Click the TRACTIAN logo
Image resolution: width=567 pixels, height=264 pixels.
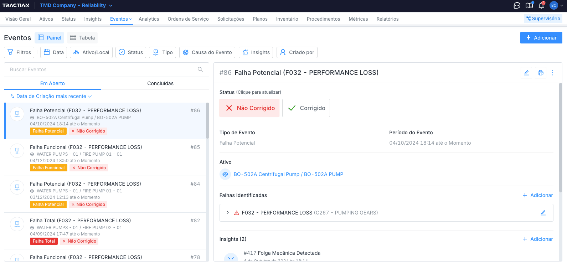click(16, 5)
